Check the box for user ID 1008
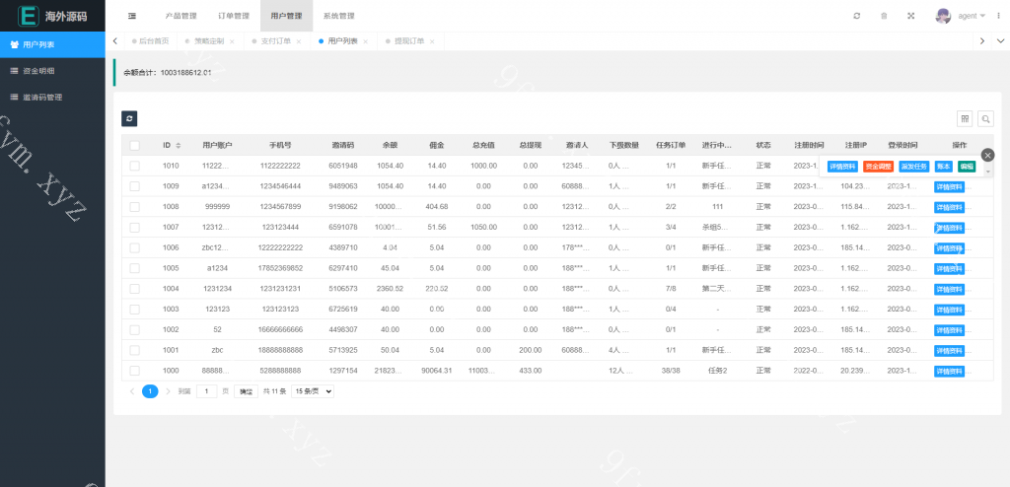Screen dimensions: 1010x487 click(134, 207)
